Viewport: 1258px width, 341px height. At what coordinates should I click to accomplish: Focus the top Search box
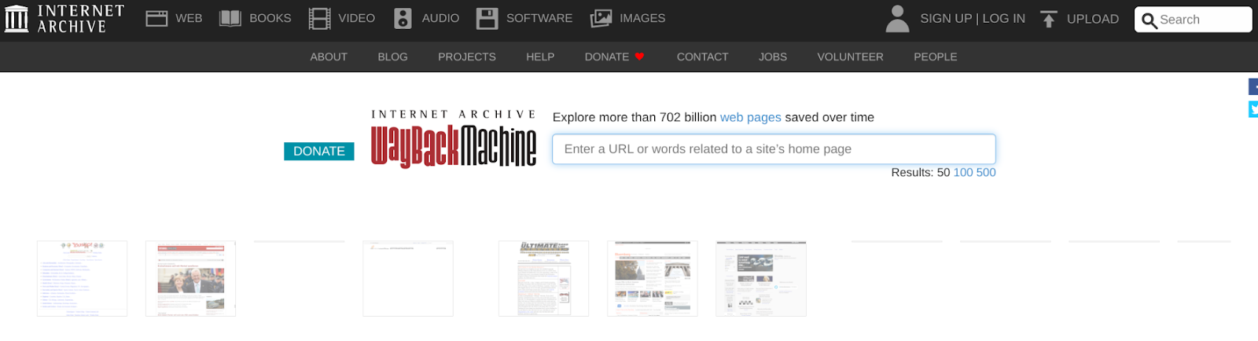click(1193, 20)
